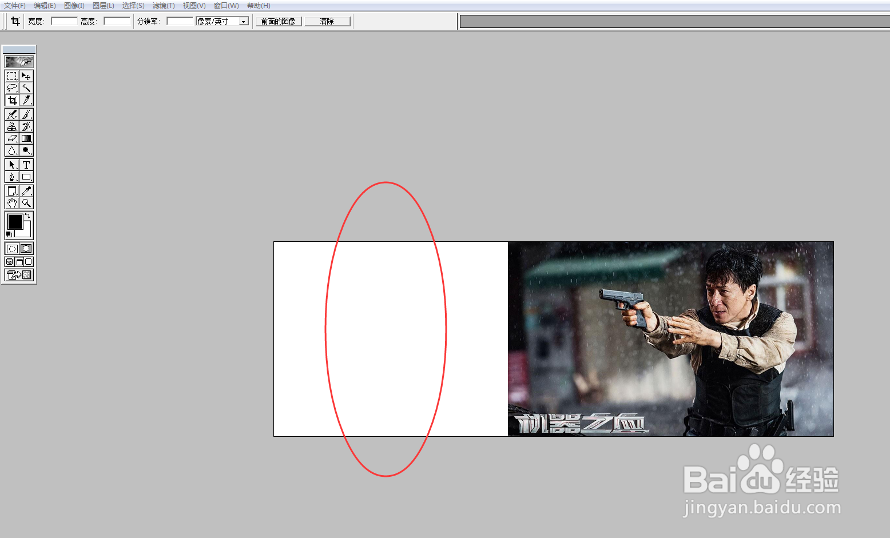
Task: Jump to ImageReady
Action: 19,275
